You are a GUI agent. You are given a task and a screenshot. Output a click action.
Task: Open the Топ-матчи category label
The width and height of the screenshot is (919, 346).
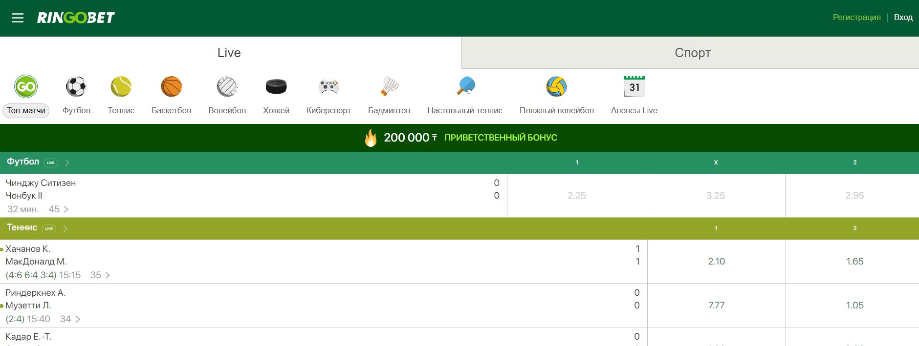26,111
